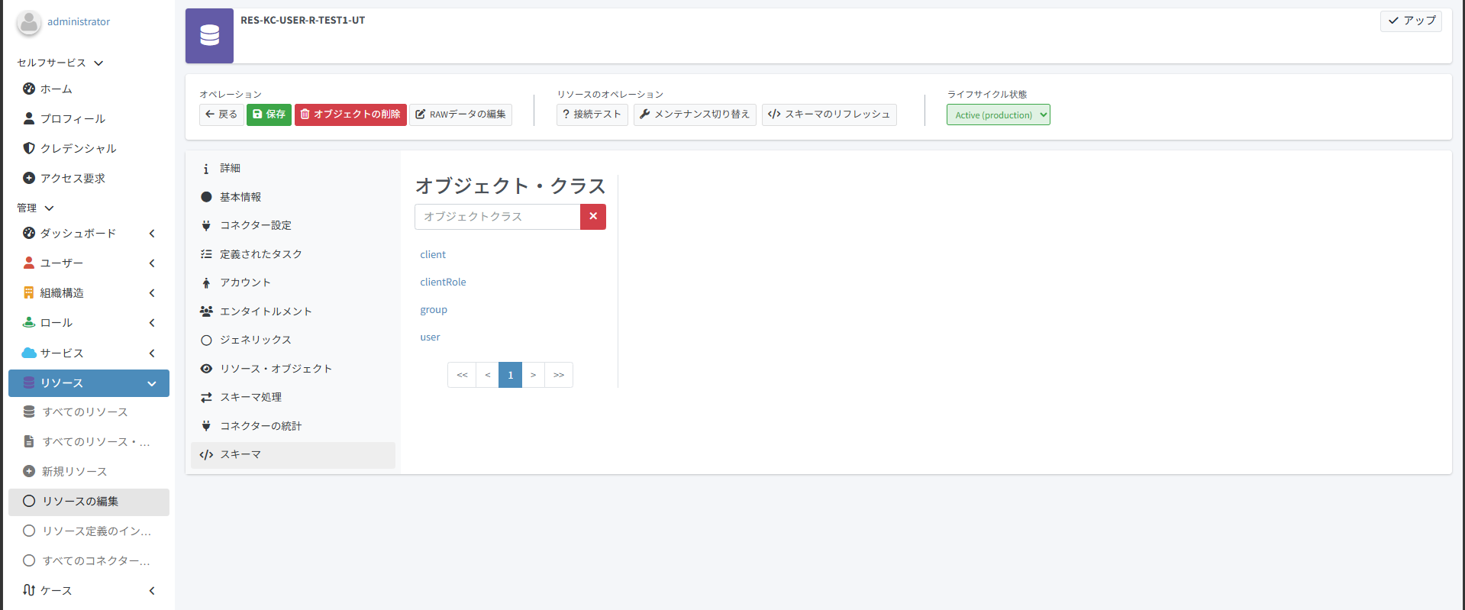Open すべてのコネクター… sidebar entry
Image resolution: width=1465 pixels, height=610 pixels.
pos(89,561)
